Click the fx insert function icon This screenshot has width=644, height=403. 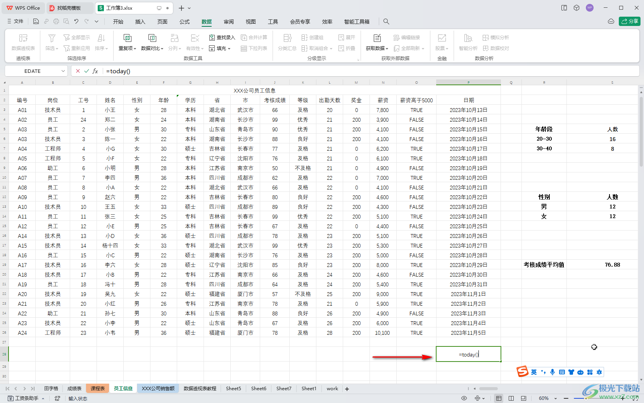point(95,71)
